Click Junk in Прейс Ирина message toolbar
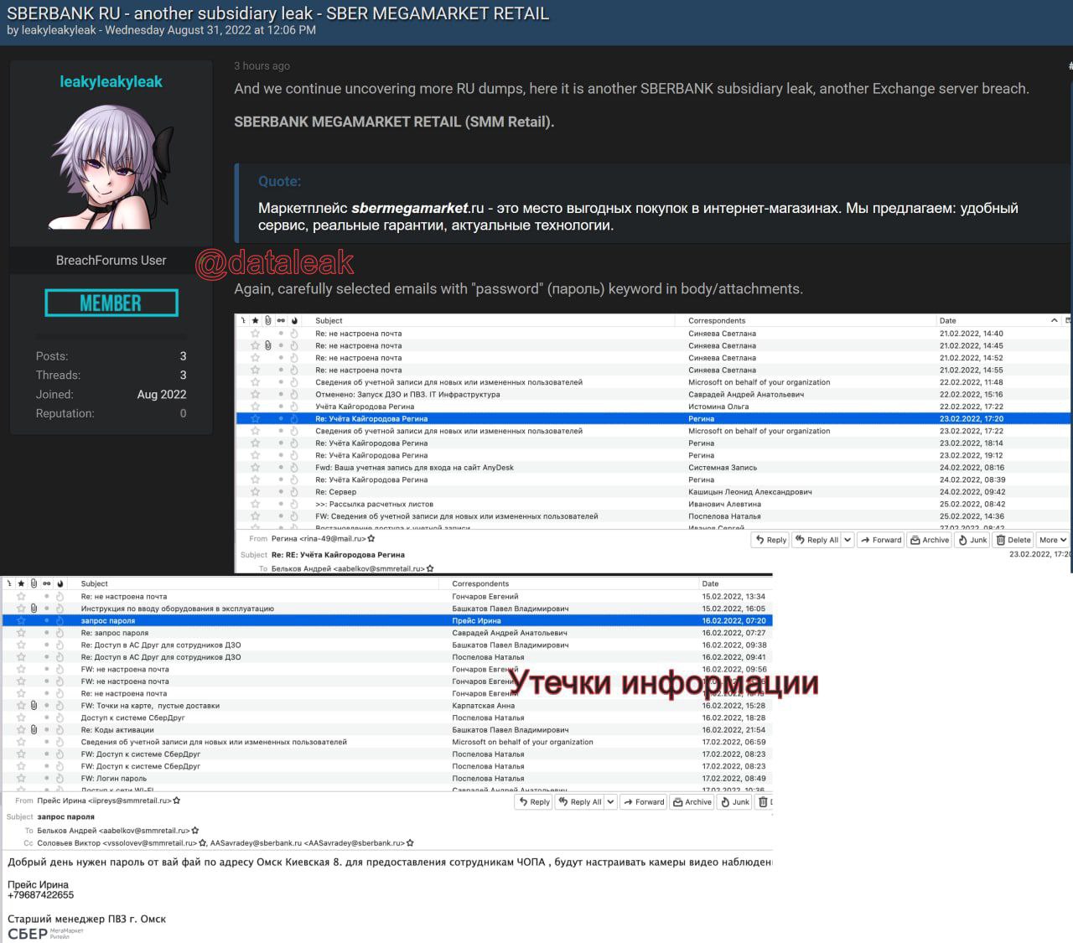The image size is (1073, 943). (x=735, y=802)
